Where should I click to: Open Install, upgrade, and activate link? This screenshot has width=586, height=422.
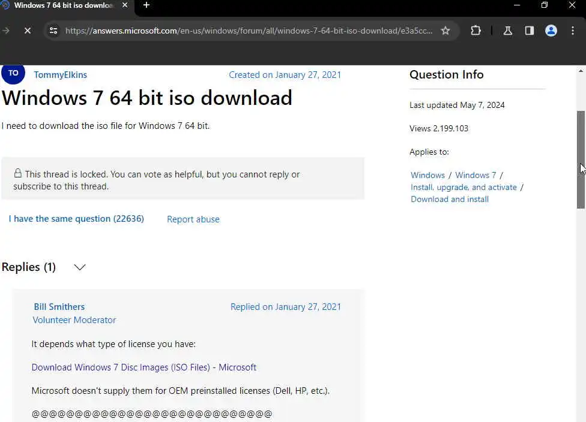tap(464, 187)
